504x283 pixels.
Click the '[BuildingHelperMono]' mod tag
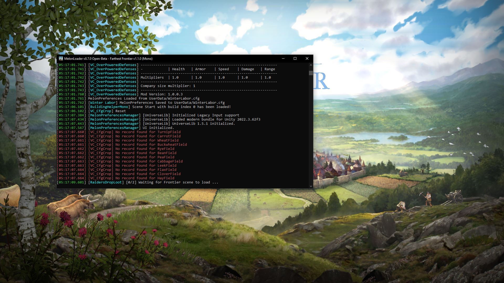[x=109, y=107]
